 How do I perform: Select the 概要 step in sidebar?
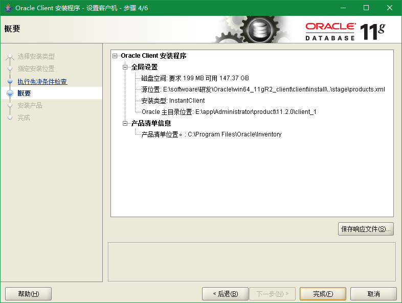(24, 94)
